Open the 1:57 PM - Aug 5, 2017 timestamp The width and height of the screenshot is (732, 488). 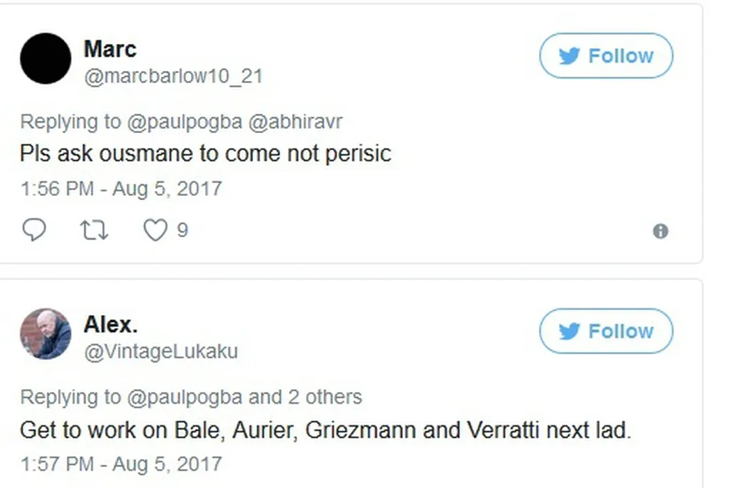[121, 464]
